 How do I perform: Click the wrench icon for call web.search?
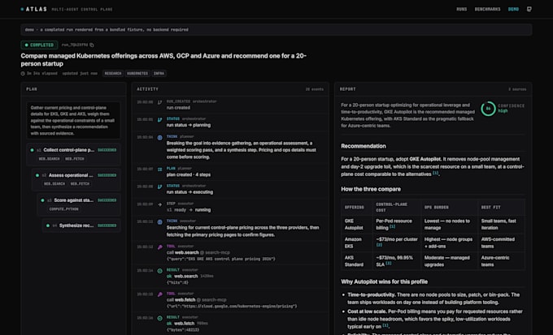159,247
